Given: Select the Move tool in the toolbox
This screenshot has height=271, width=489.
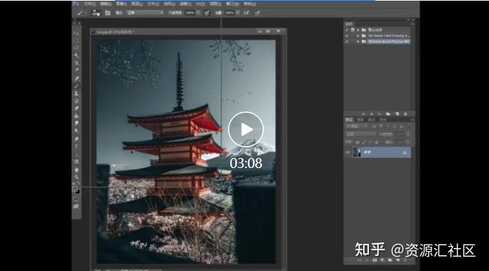Looking at the screenshot, I should [76, 32].
